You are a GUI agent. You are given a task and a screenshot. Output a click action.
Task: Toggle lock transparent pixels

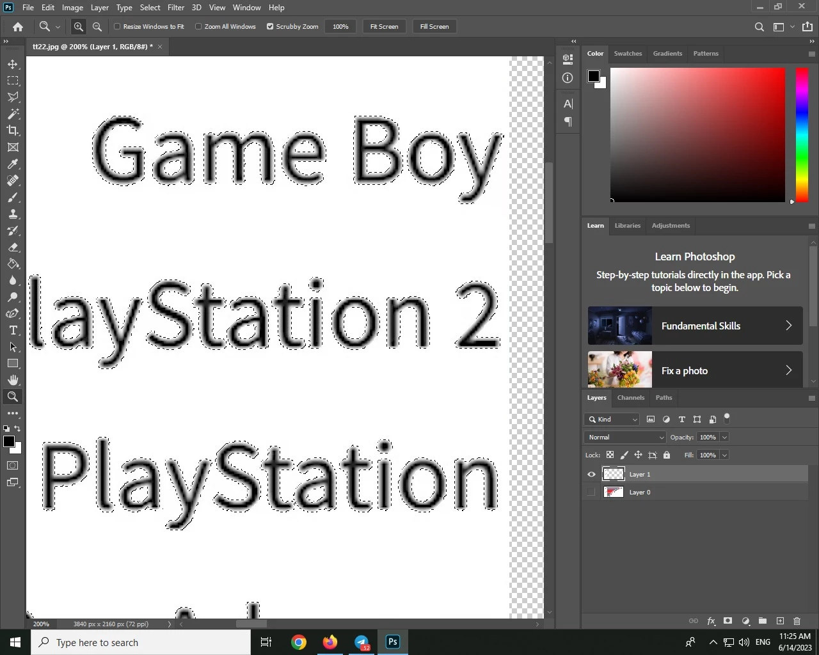pyautogui.click(x=610, y=455)
